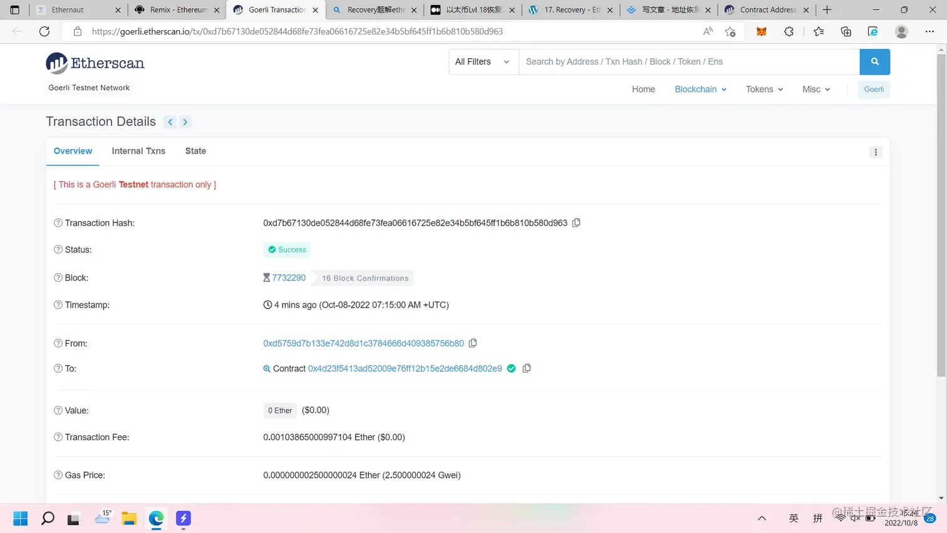Go to previous transaction arrow
This screenshot has height=533, width=947.
coord(170,122)
